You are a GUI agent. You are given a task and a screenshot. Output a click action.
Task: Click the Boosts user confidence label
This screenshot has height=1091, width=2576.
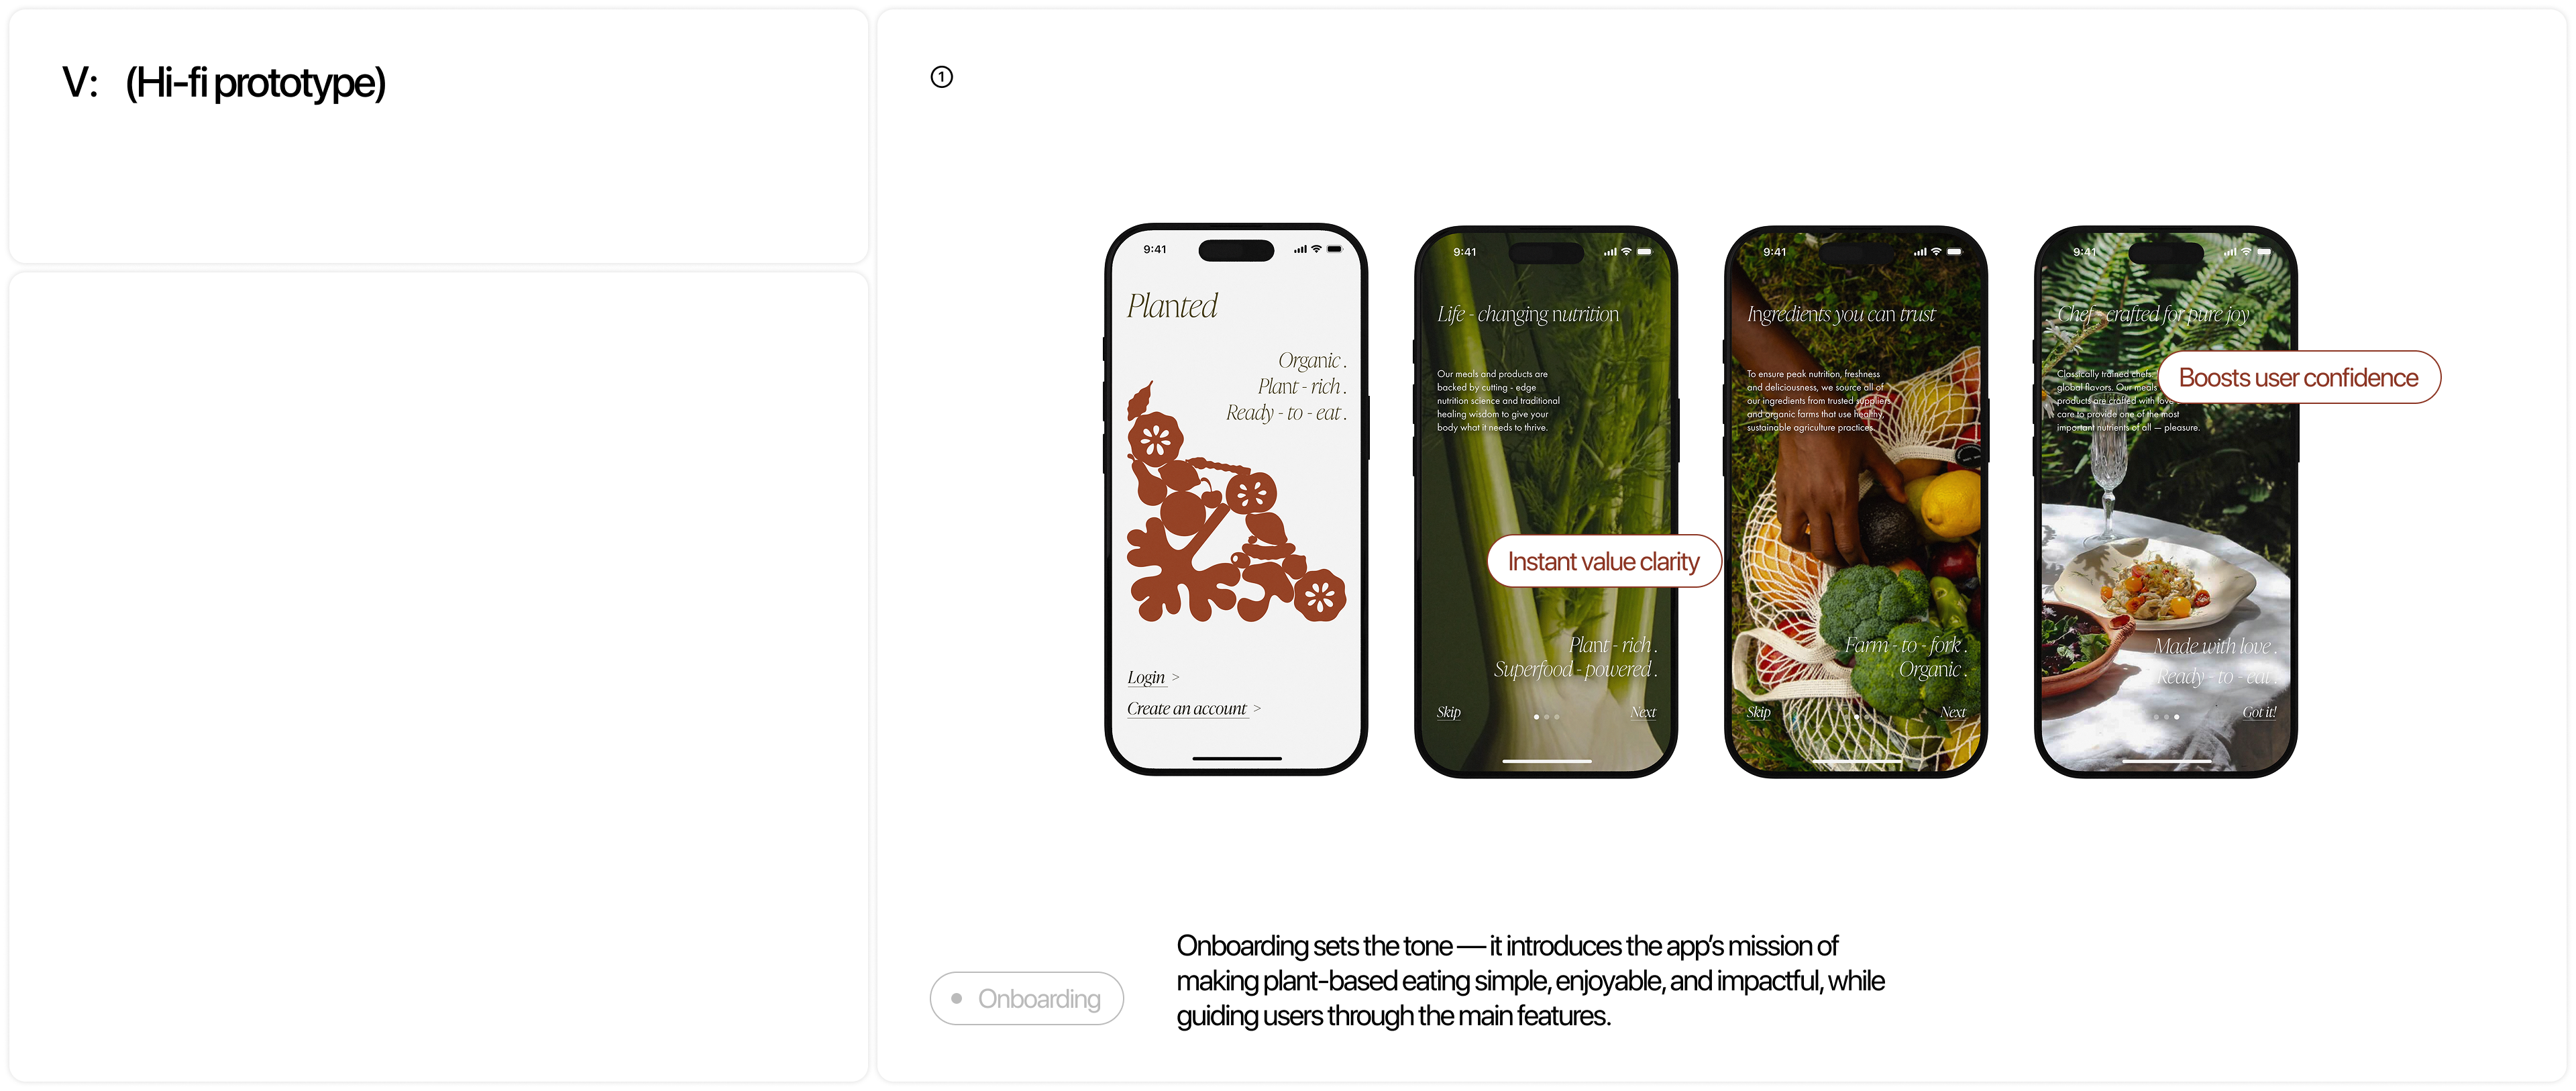click(x=2298, y=378)
